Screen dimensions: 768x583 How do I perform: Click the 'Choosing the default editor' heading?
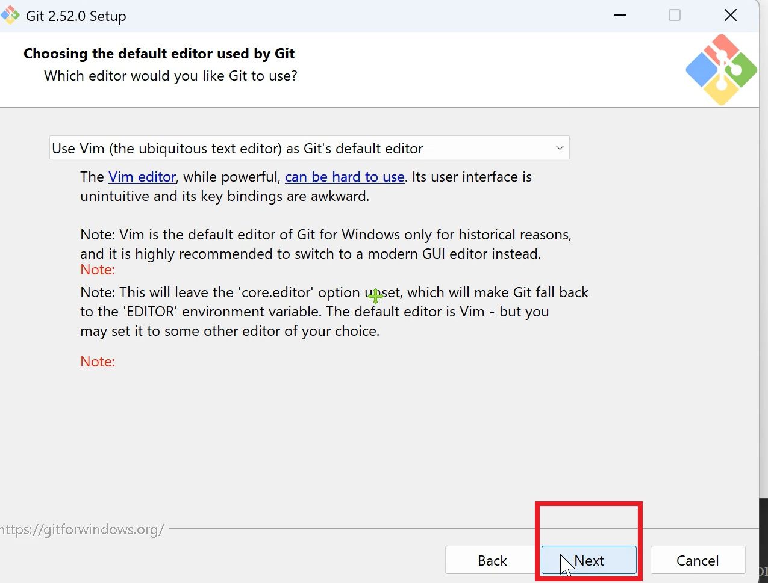[159, 54]
